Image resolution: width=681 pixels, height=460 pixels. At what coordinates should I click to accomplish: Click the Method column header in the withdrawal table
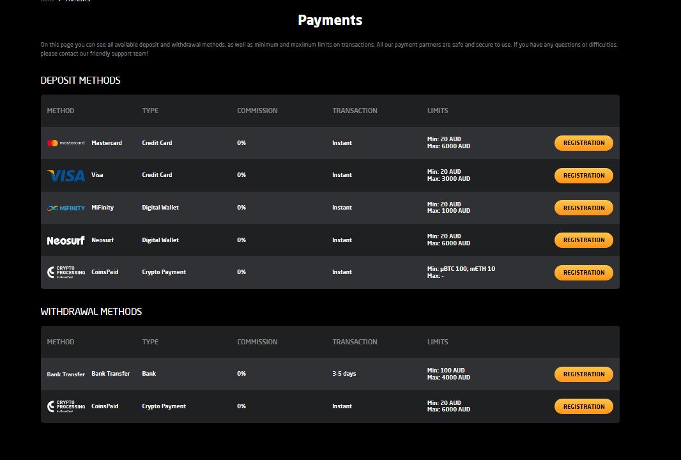60,342
